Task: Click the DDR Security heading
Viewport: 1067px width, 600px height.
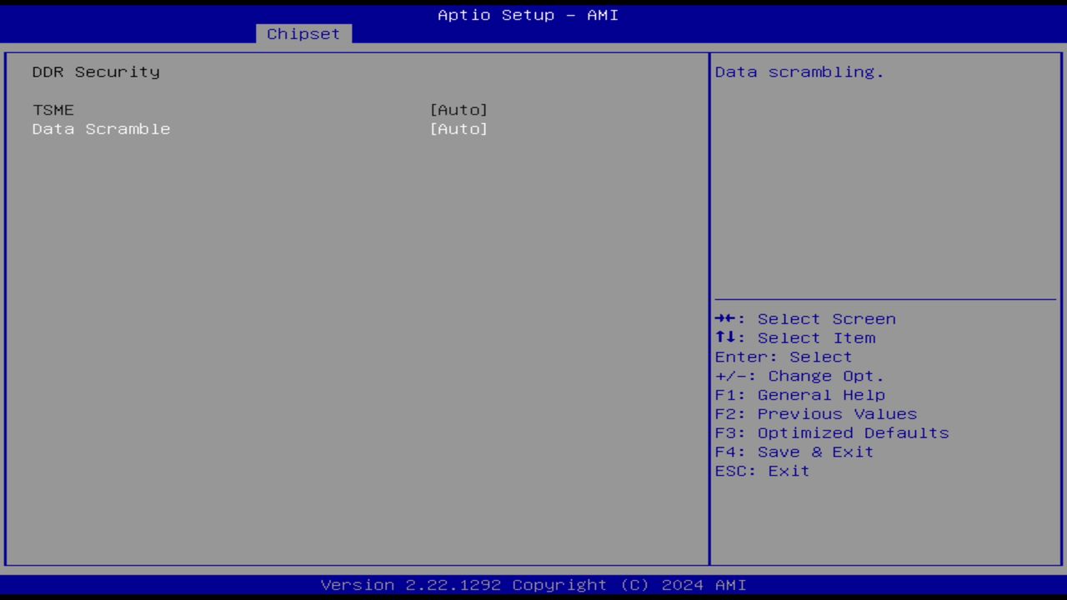Action: [x=96, y=72]
